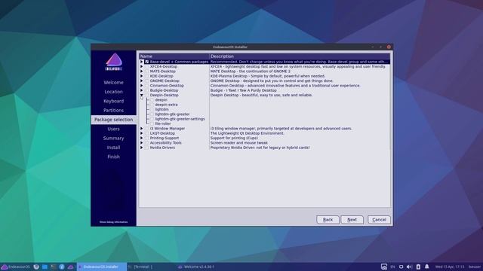Open the network tray icon
The height and width of the screenshot is (271, 483).
[x=384, y=266]
